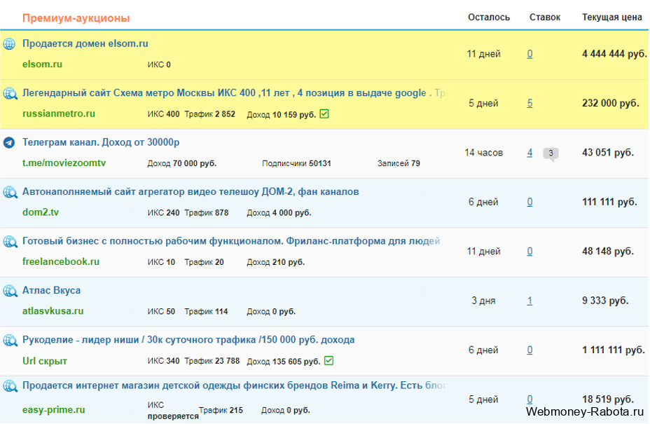The width and height of the screenshot is (650, 424).
Task: Click price '9 333 руб.'
Action: pyautogui.click(x=605, y=301)
